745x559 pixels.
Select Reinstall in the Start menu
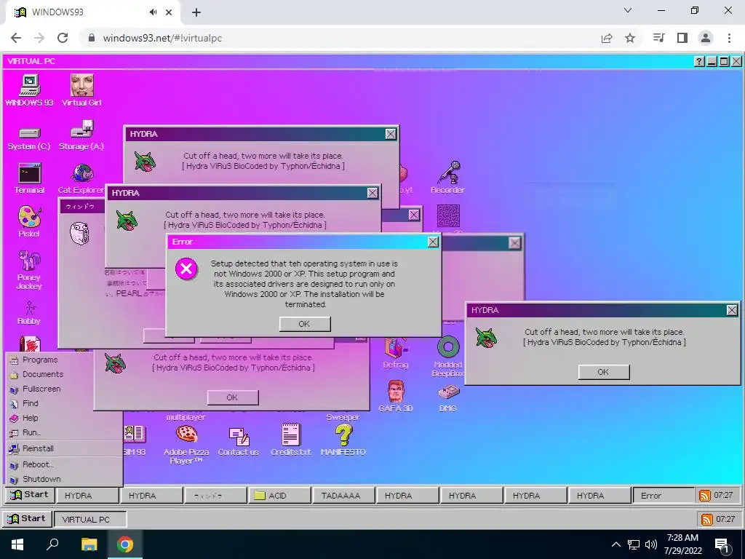tap(65, 448)
